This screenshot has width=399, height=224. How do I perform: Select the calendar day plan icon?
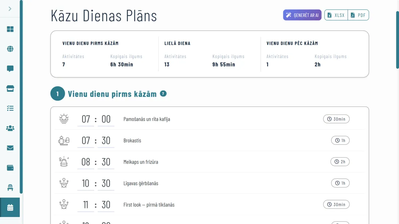tap(10, 208)
